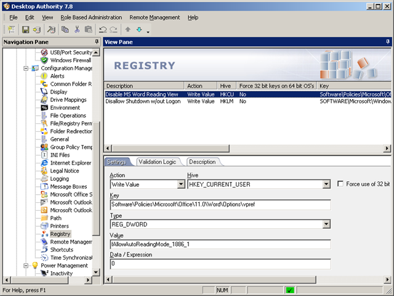Click the Paste toolbar icon
This screenshot has width=394, height=296.
88,30
